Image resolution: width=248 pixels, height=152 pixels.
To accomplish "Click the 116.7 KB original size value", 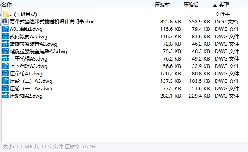I will 170,37.
